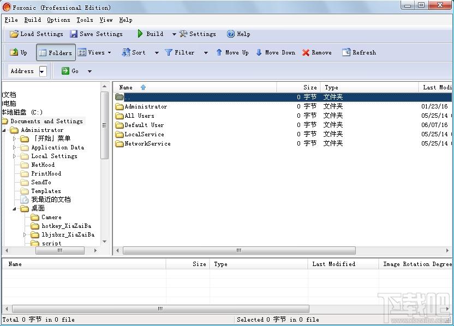Open the File menu
Viewport: 454px width, 326px height.
tap(11, 20)
